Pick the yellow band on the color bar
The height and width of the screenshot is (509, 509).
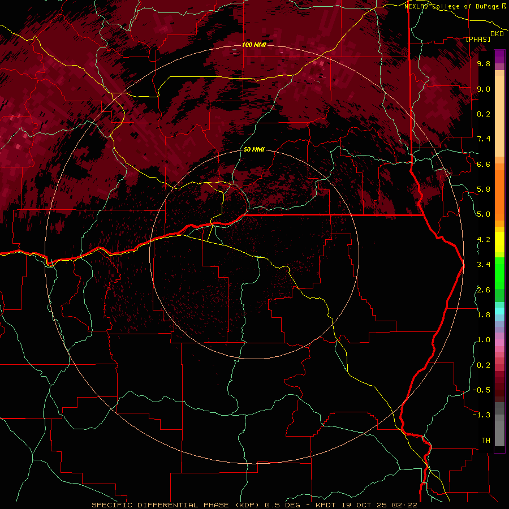click(x=499, y=242)
